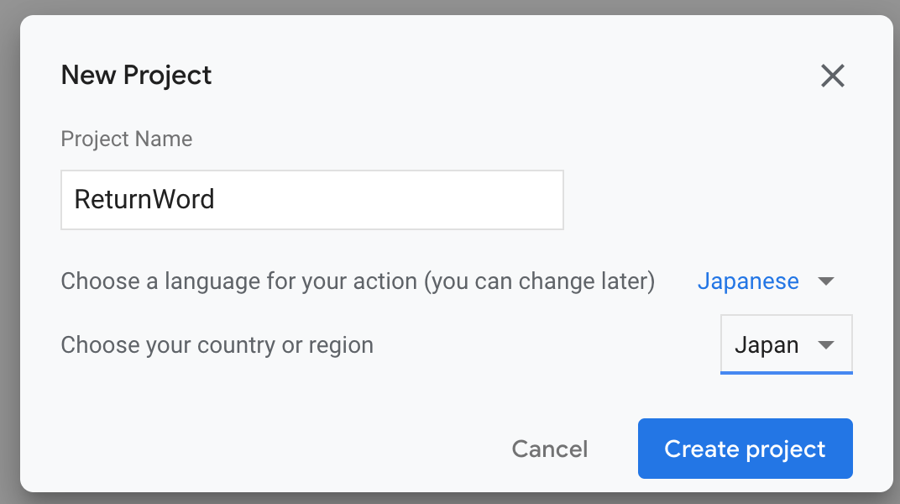This screenshot has height=504, width=900.
Task: Click the arrow next to Japanese
Action: (x=826, y=281)
